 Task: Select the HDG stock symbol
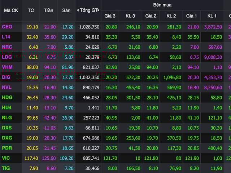[x=7, y=97]
